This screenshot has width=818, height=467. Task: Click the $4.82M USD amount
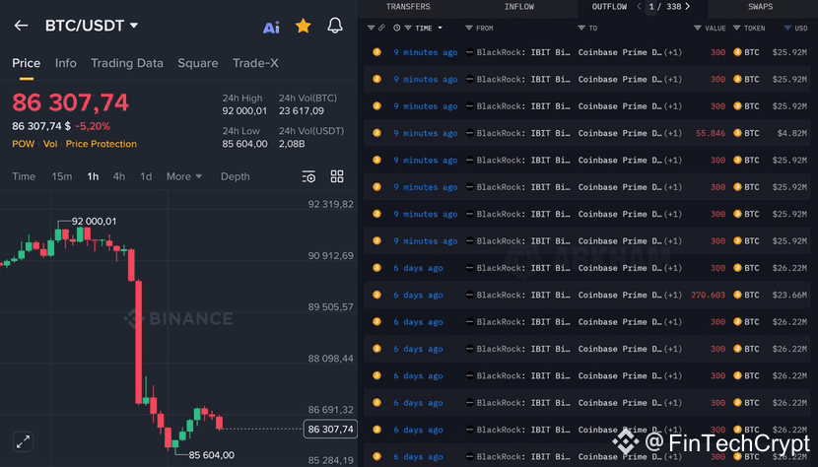pyautogui.click(x=792, y=133)
